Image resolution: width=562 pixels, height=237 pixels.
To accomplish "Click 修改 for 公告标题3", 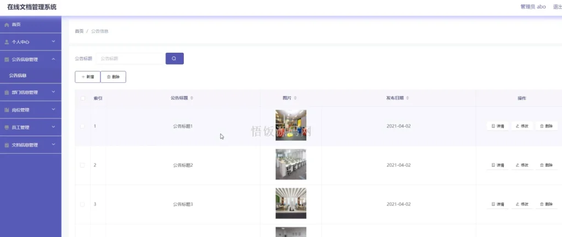I will (522, 204).
